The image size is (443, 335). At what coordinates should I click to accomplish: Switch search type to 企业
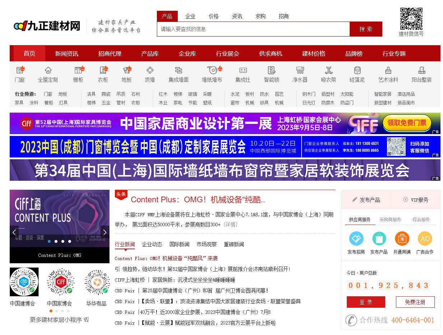pyautogui.click(x=190, y=16)
